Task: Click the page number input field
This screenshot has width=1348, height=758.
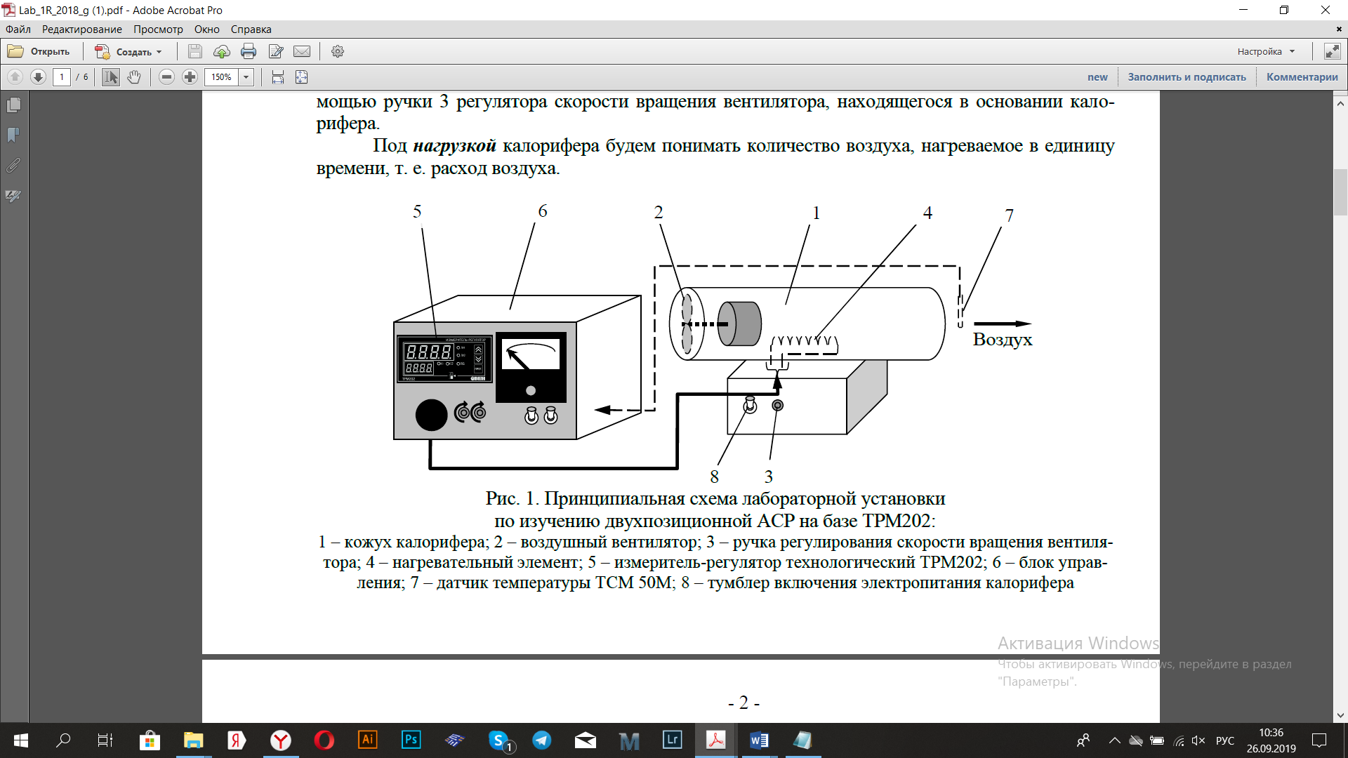Action: (x=62, y=77)
